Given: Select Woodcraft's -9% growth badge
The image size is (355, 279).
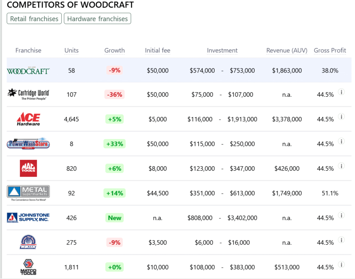Looking at the screenshot, I should tap(114, 70).
